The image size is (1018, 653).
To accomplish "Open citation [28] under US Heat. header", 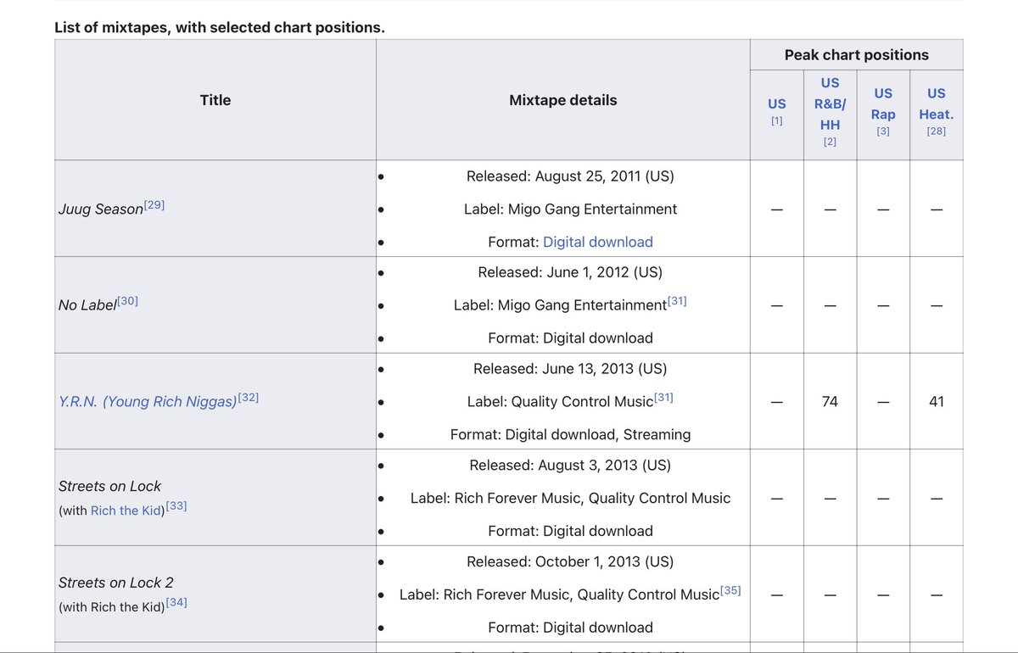I will 937,131.
